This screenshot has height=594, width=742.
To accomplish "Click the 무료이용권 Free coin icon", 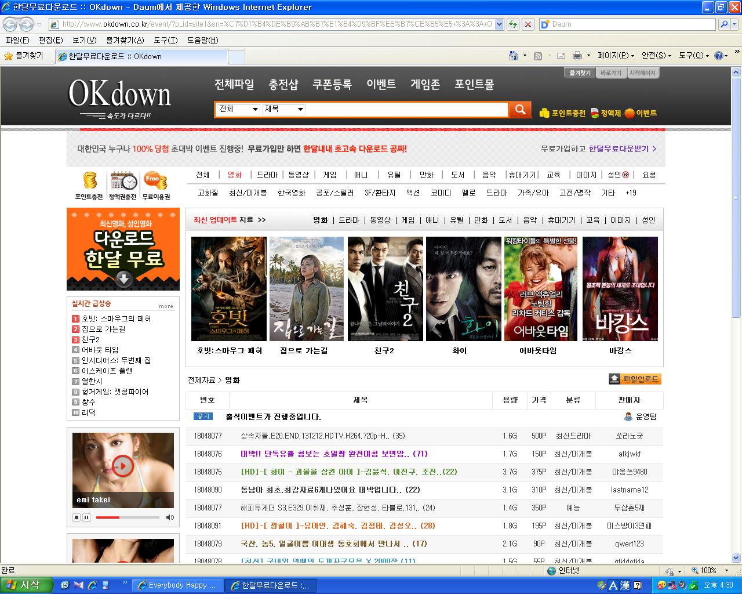I will pos(156,186).
